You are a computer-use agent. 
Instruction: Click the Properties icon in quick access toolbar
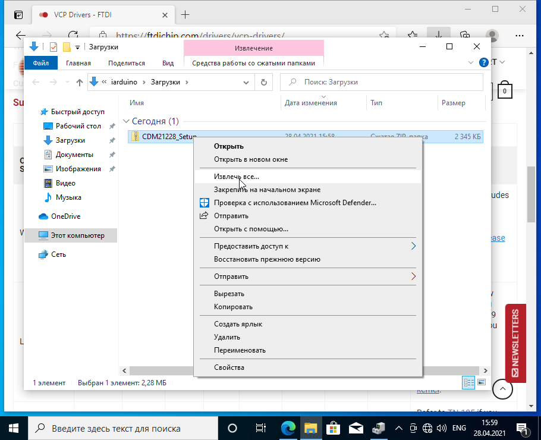tap(54, 46)
